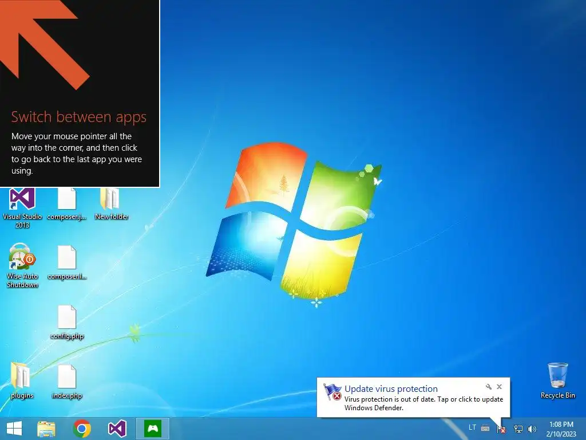Open the New folder desktop icon
This screenshot has height=440, width=586.
click(x=112, y=205)
